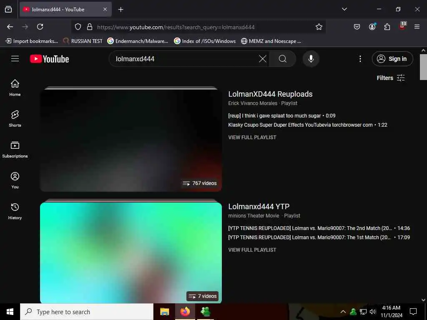Show hidden system tray icons
The image size is (427, 320).
click(x=343, y=312)
